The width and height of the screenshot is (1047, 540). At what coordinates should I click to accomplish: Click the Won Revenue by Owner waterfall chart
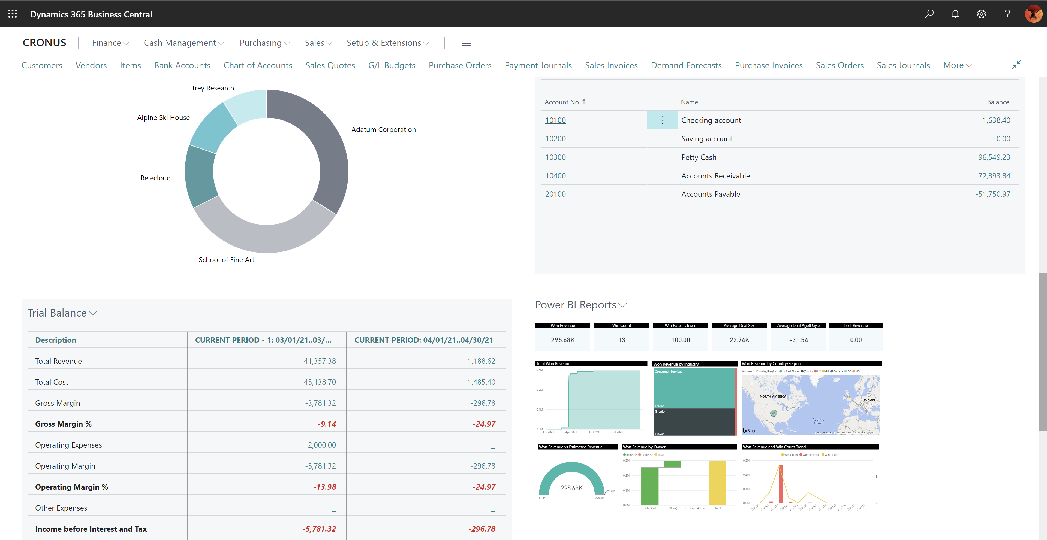pyautogui.click(x=679, y=478)
